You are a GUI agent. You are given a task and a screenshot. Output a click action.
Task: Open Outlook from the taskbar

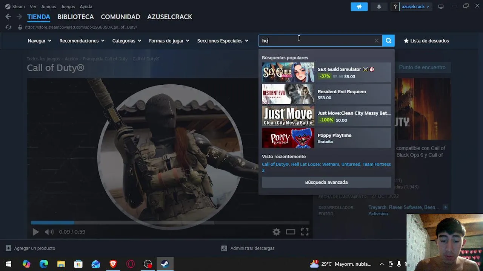click(x=95, y=264)
